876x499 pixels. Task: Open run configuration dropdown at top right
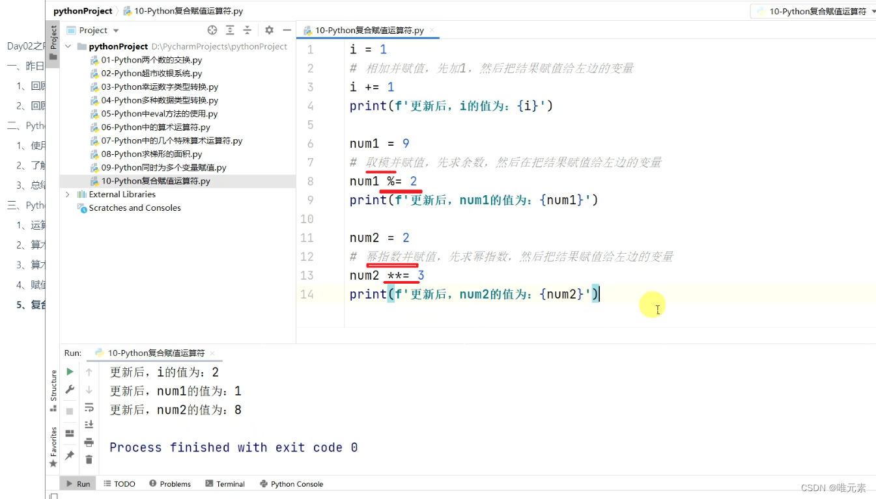813,11
